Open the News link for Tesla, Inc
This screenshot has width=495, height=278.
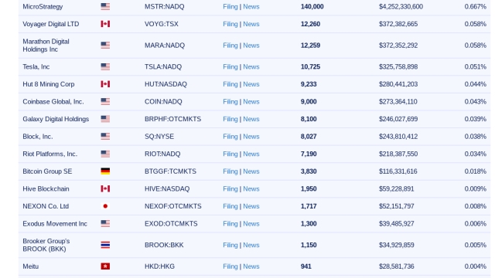pyautogui.click(x=251, y=67)
